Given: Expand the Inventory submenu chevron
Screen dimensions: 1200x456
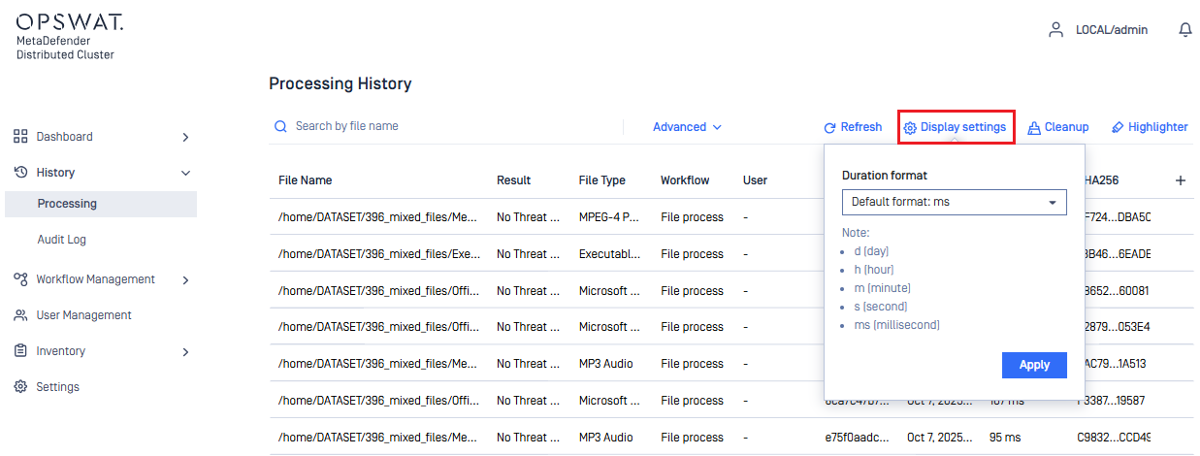Looking at the screenshot, I should click(x=185, y=352).
